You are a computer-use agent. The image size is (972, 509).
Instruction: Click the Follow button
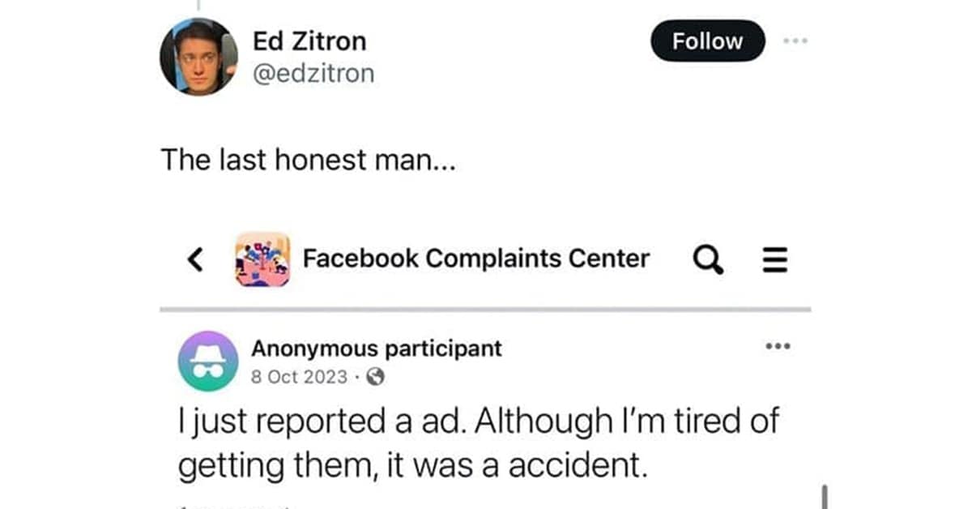pyautogui.click(x=707, y=41)
